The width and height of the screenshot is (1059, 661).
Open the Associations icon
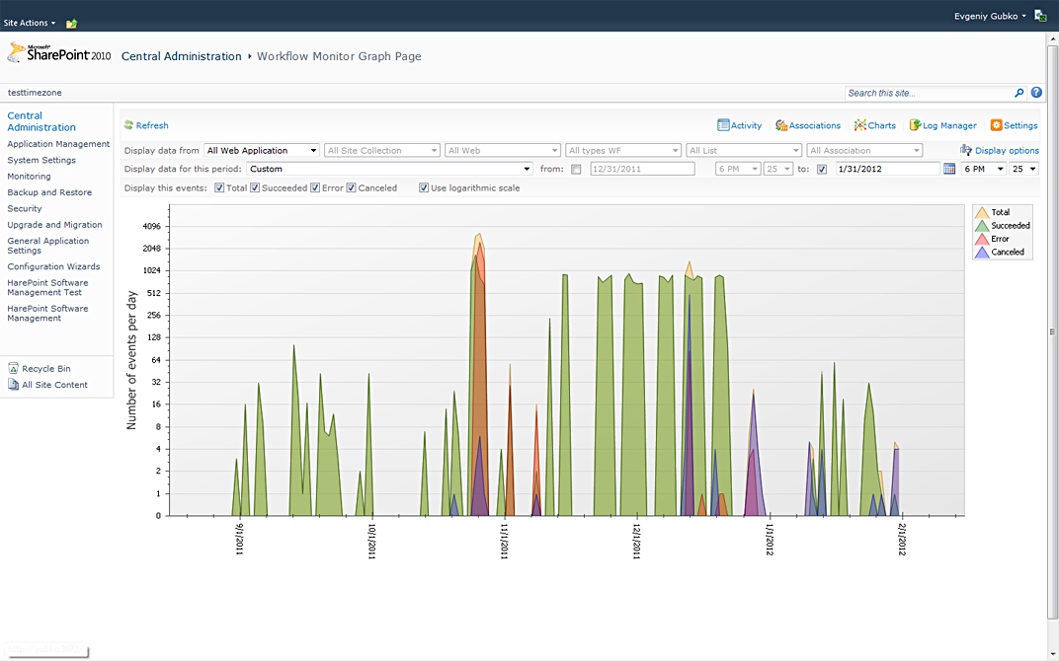coord(781,125)
